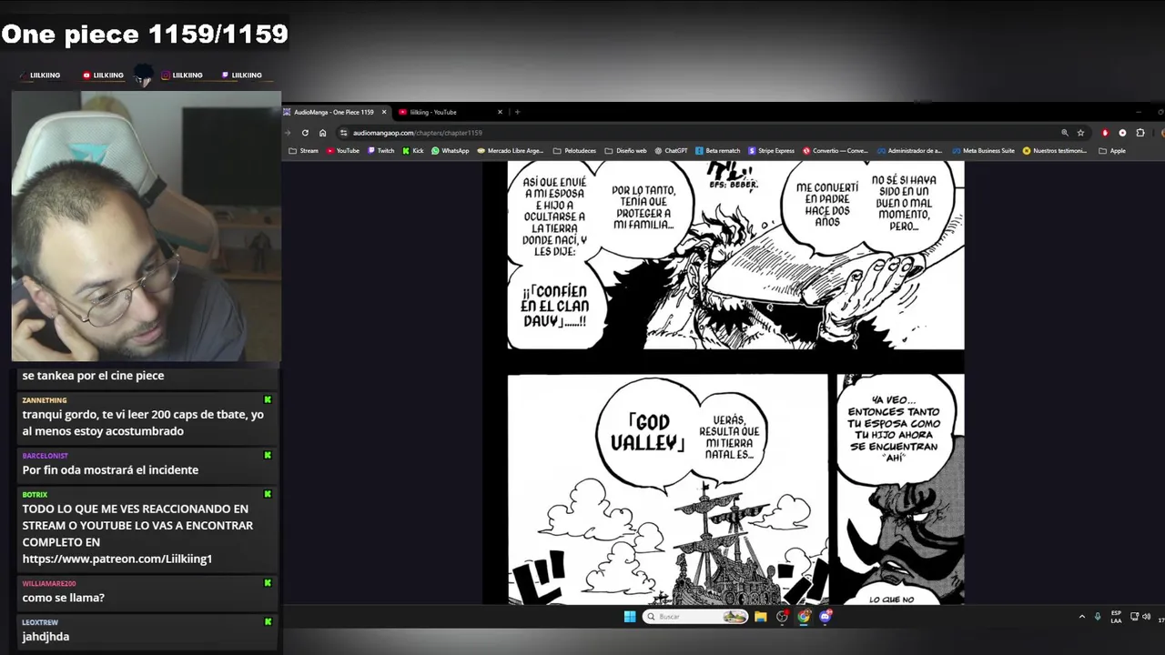Image resolution: width=1165 pixels, height=655 pixels.
Task: Click the 'se tankea por el cine piece' message
Action: coord(93,376)
